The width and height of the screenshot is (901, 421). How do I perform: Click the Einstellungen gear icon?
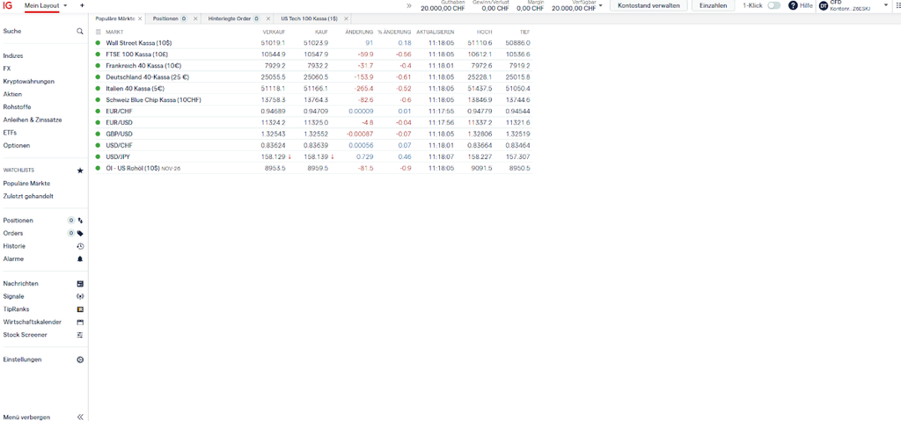coord(80,359)
